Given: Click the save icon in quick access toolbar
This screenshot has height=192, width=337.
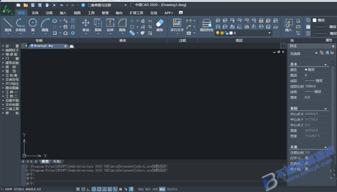Looking at the screenshot, I should [x=33, y=5].
